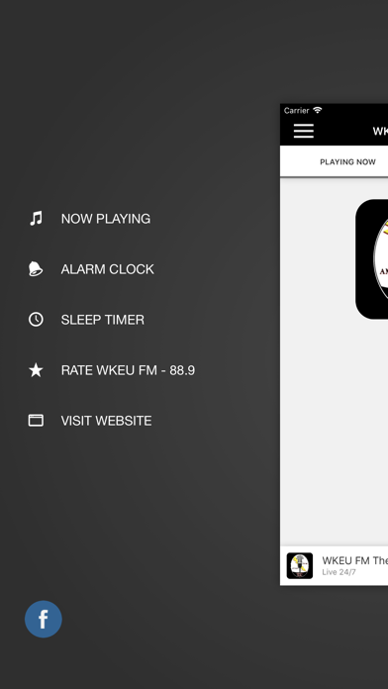The image size is (388, 689).
Task: Open the Facebook page button
Action: [44, 619]
